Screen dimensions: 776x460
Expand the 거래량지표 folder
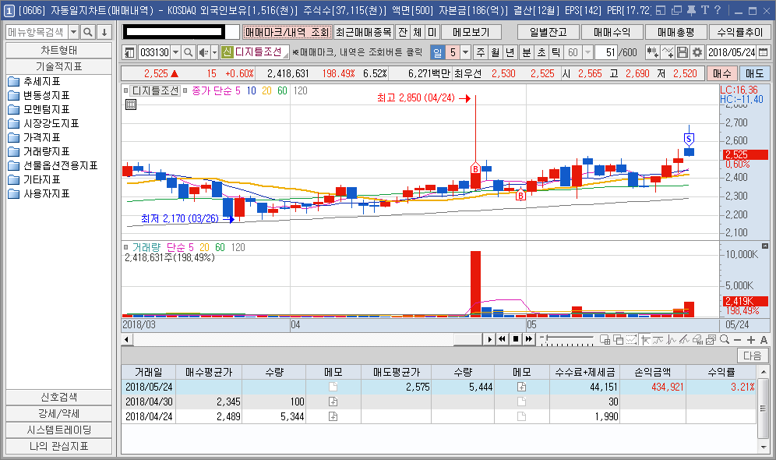(39, 151)
